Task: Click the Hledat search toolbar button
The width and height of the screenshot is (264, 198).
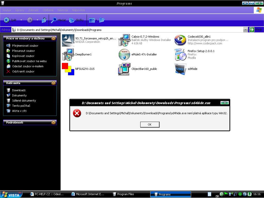Action: [x=59, y=20]
